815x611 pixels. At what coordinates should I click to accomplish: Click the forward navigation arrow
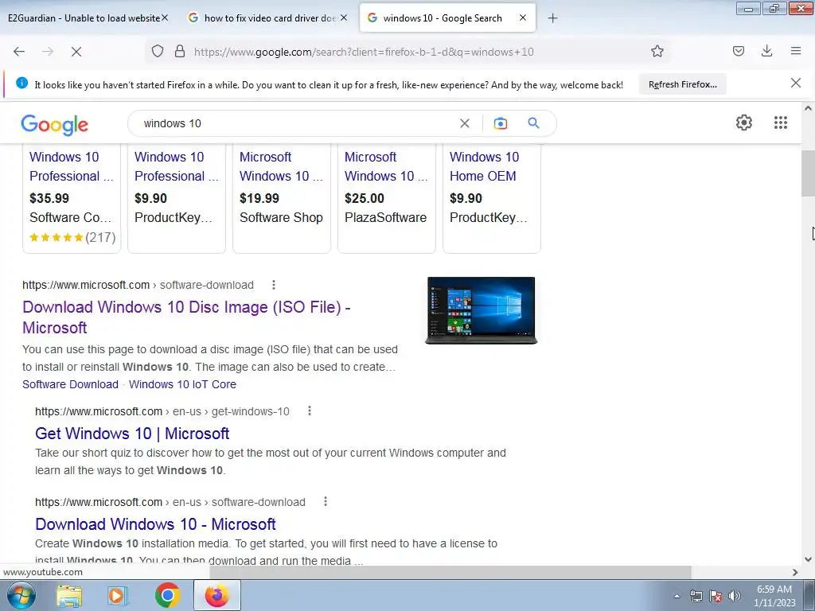(x=48, y=52)
